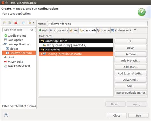Delete selected launch configuration with red X
151x121 pixels.
click(x=16, y=23)
